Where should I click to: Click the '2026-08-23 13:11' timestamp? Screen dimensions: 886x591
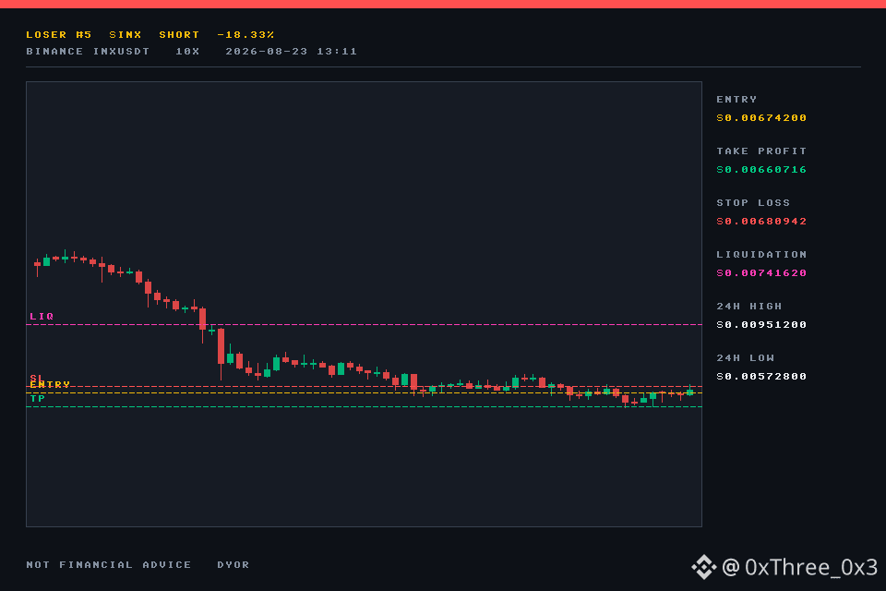(292, 52)
